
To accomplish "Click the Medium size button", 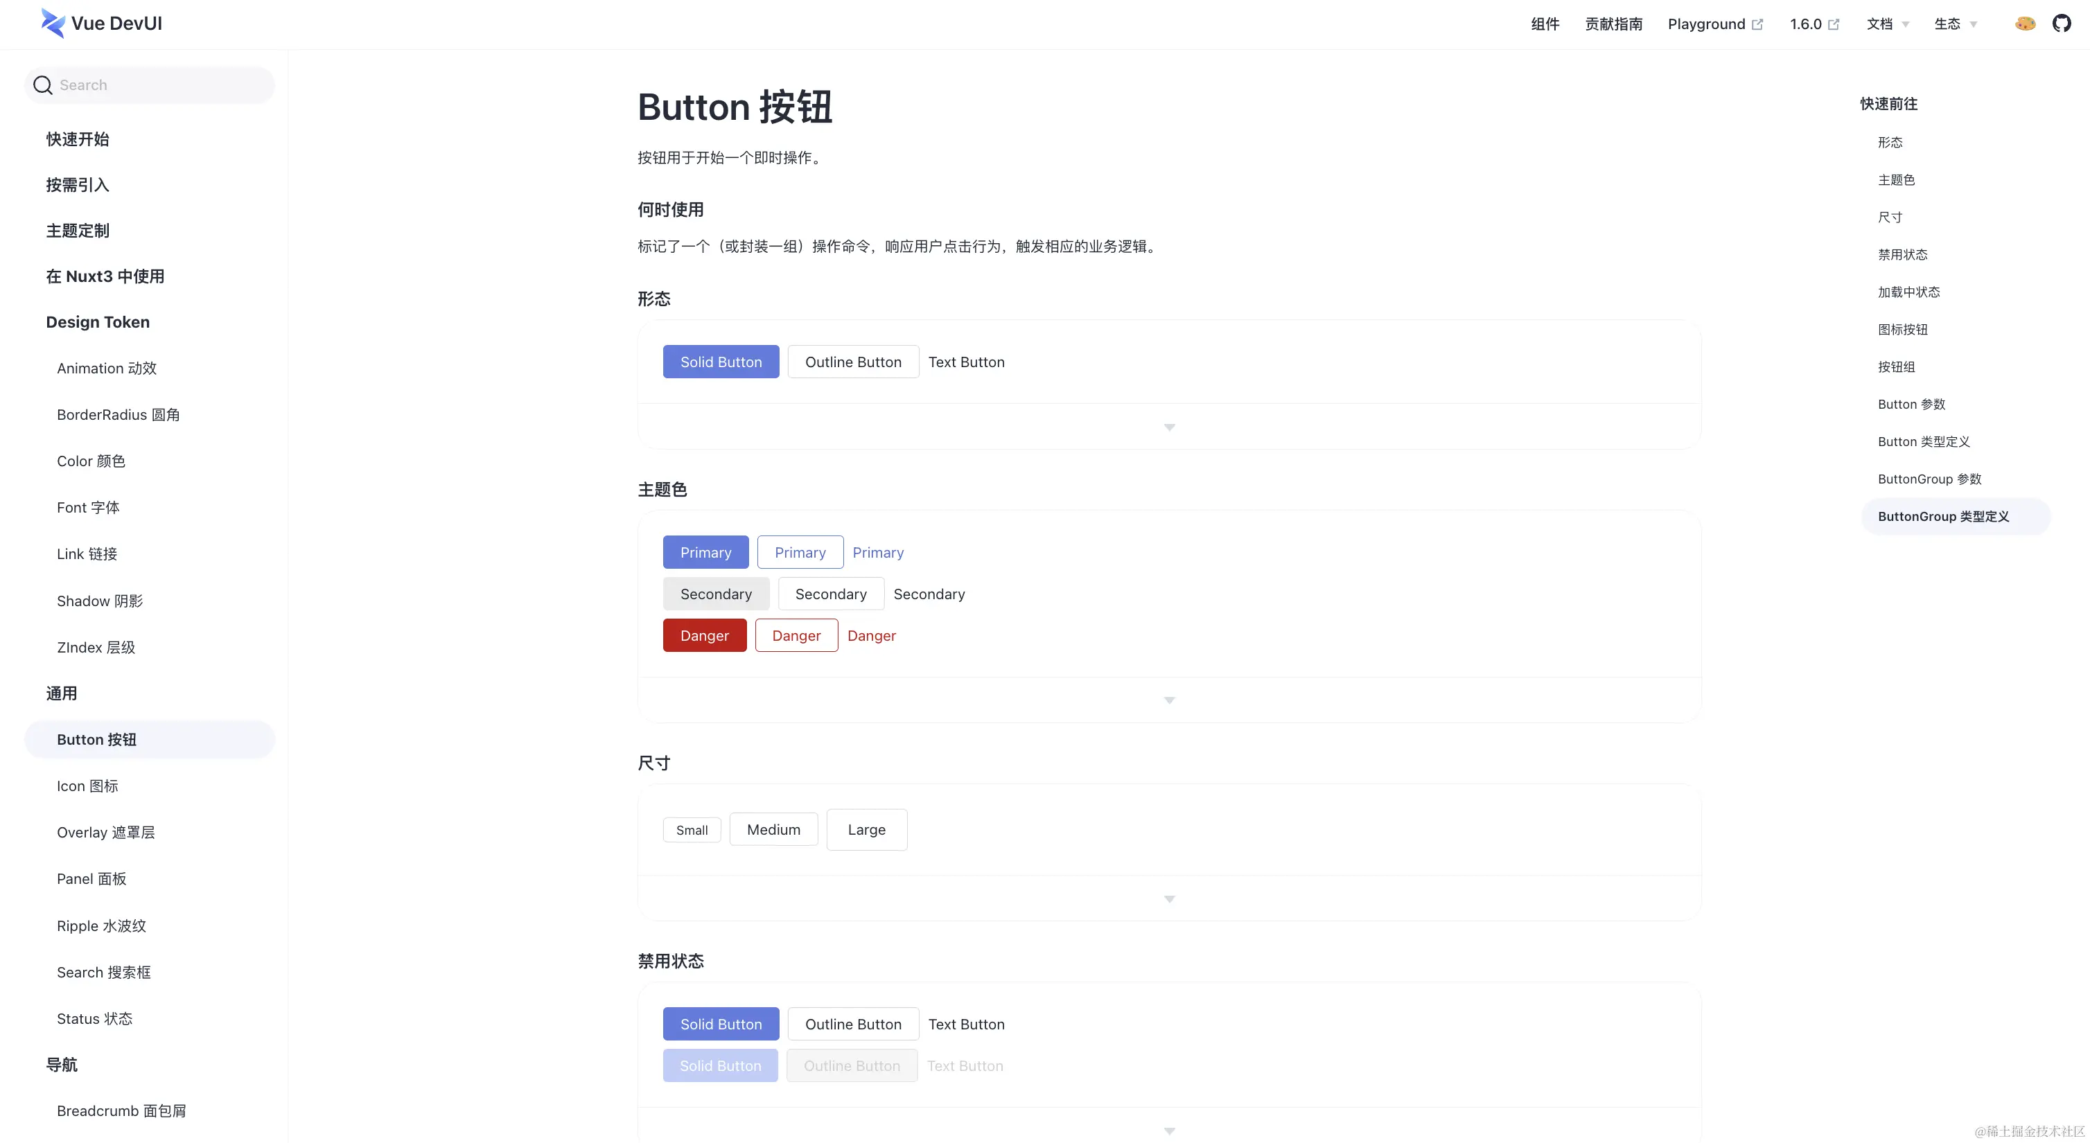I will point(773,829).
